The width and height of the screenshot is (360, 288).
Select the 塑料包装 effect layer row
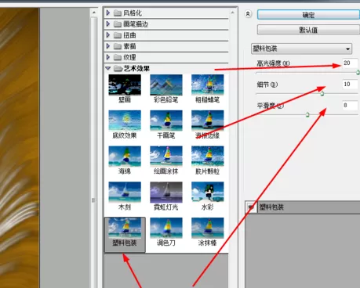pyautogui.click(x=303, y=207)
